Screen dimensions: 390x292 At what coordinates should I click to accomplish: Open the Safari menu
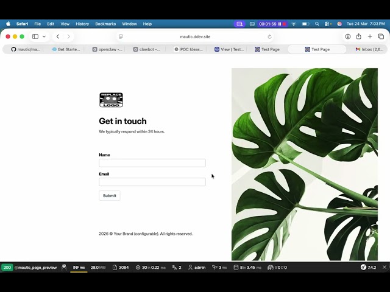[22, 24]
